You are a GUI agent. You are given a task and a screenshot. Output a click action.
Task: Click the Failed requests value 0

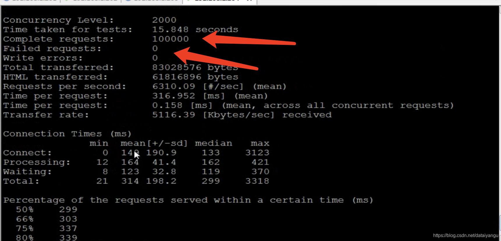pos(155,49)
